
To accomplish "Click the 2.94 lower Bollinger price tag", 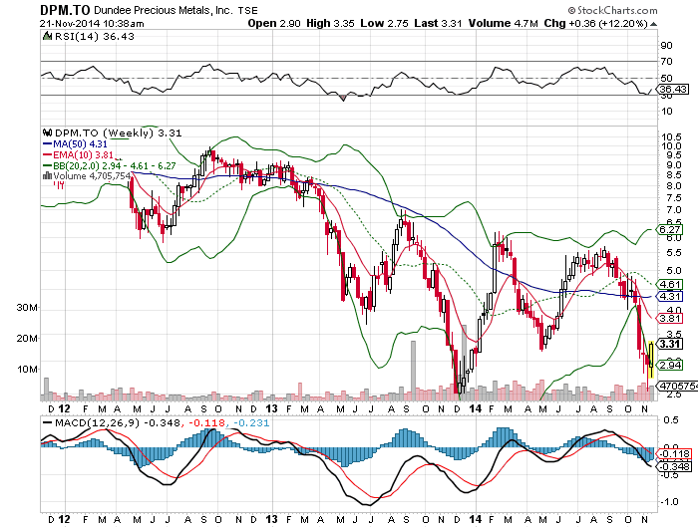I will tap(670, 366).
